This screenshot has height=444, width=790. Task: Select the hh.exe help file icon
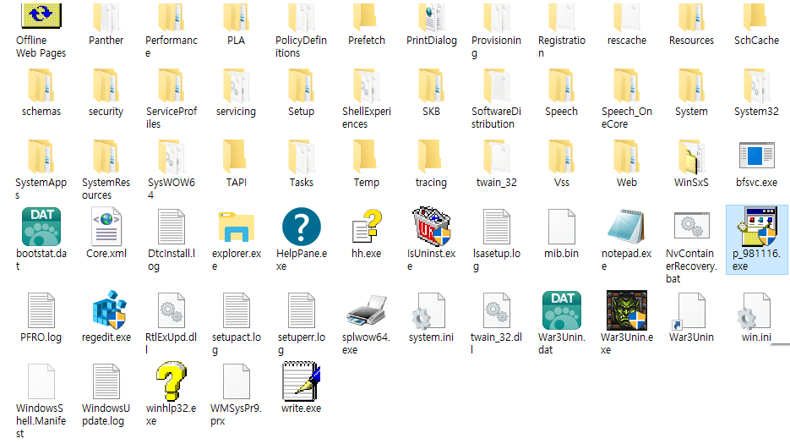367,227
